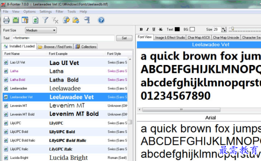Click the green spreadsheet list toolbar icon

pyautogui.click(x=16, y=20)
